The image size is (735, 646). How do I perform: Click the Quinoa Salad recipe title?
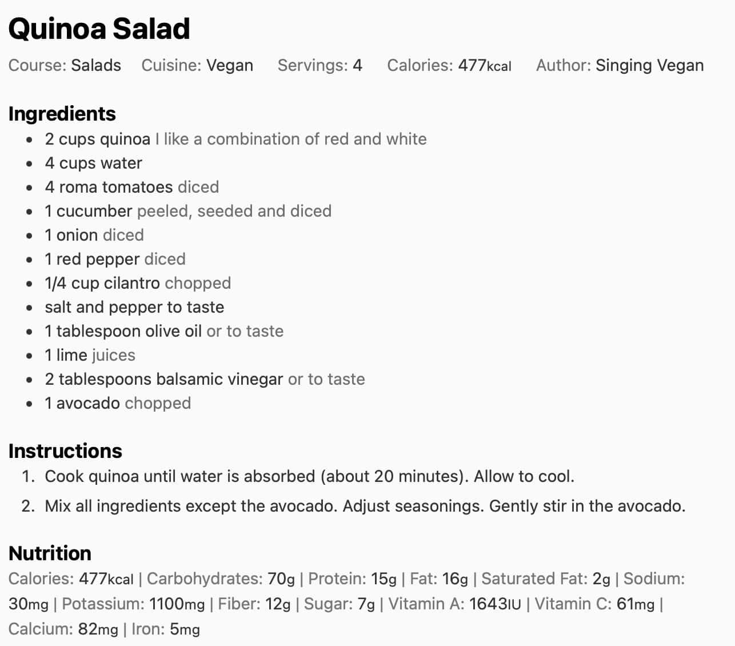(x=99, y=29)
